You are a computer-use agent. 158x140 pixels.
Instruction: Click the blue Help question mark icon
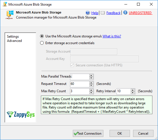tap(88, 13)
